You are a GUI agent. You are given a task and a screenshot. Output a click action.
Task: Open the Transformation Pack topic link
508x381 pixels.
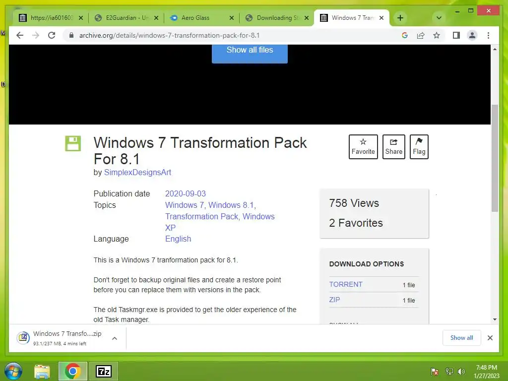[201, 216]
